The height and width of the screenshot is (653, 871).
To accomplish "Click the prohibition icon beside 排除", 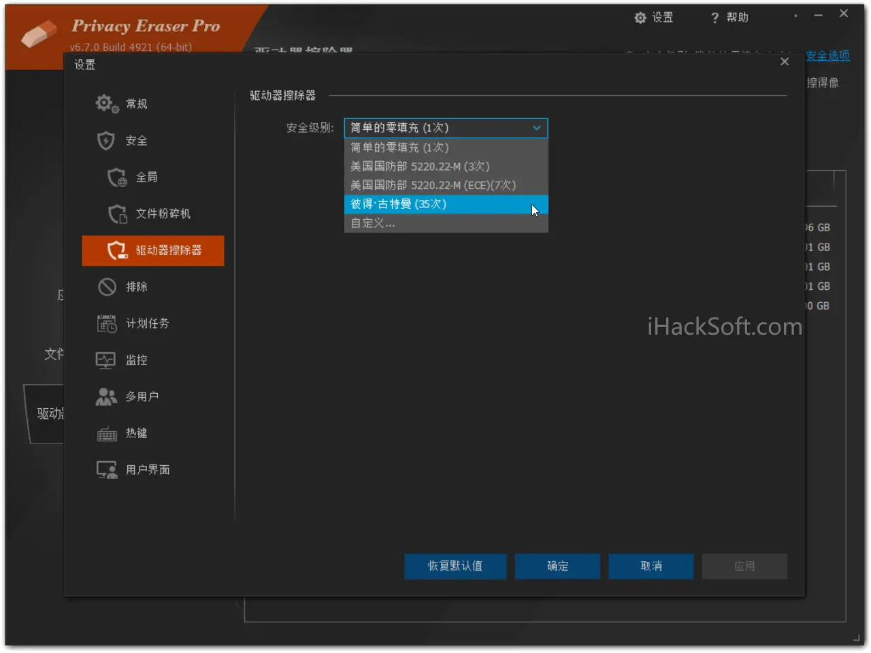I will (107, 287).
